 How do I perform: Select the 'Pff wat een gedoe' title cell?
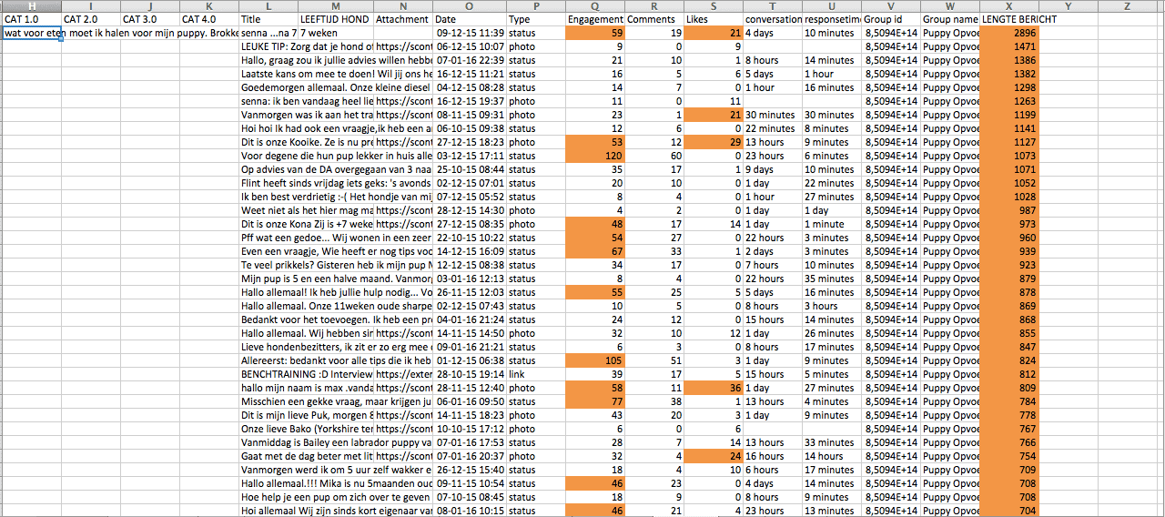(x=268, y=238)
